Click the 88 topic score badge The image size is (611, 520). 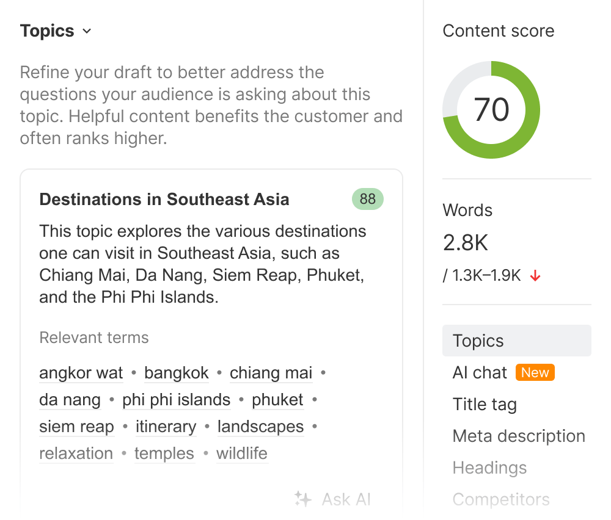pos(367,200)
